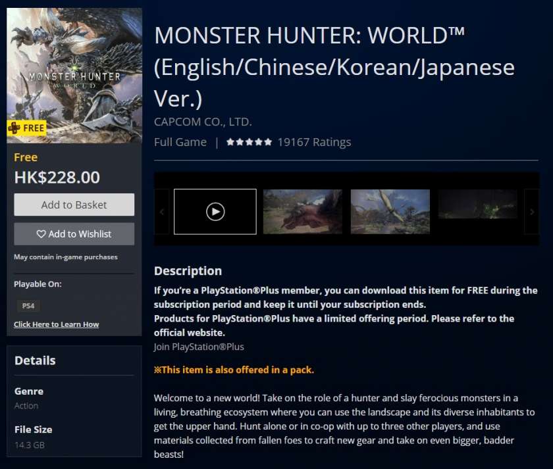Click the heart icon on Add to Wishlist
The width and height of the screenshot is (553, 469).
pyautogui.click(x=41, y=234)
